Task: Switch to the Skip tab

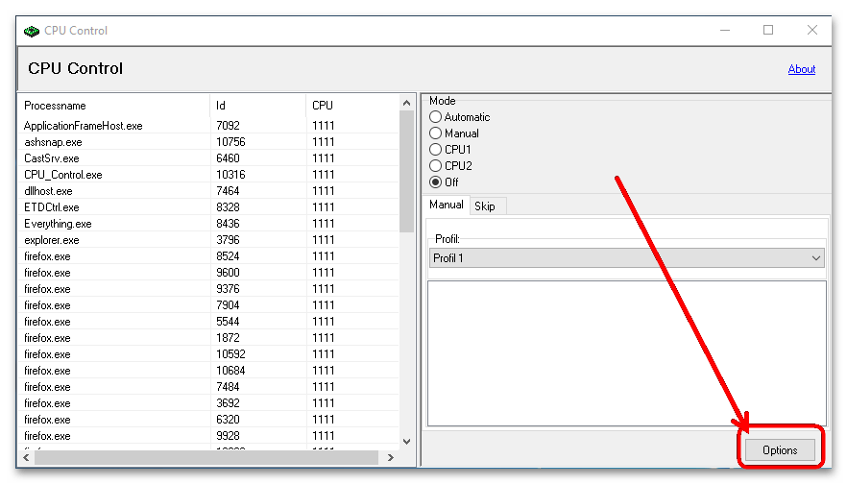Action: (485, 206)
